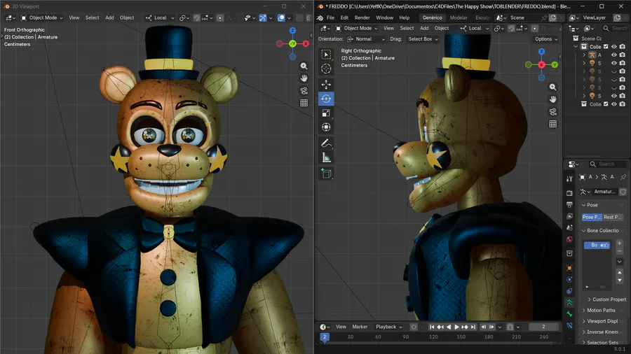631x354 pixels.
Task: Hide the Armature 'A' object in outliner
Action: pyautogui.click(x=614, y=55)
